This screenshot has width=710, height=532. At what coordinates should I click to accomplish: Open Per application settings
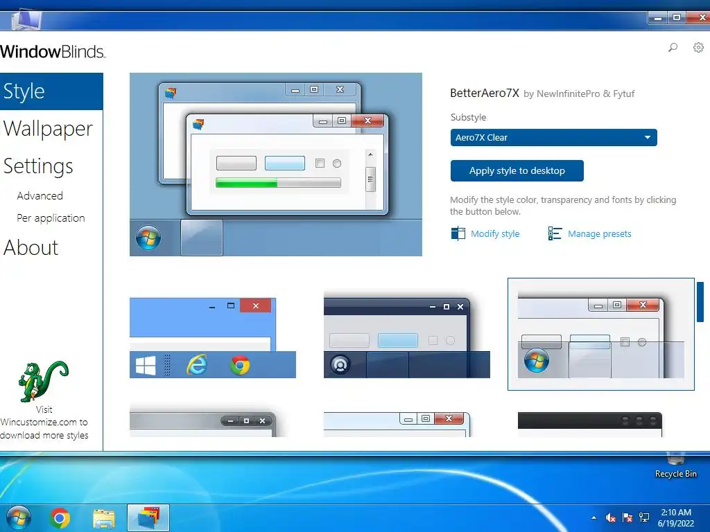[x=51, y=218]
